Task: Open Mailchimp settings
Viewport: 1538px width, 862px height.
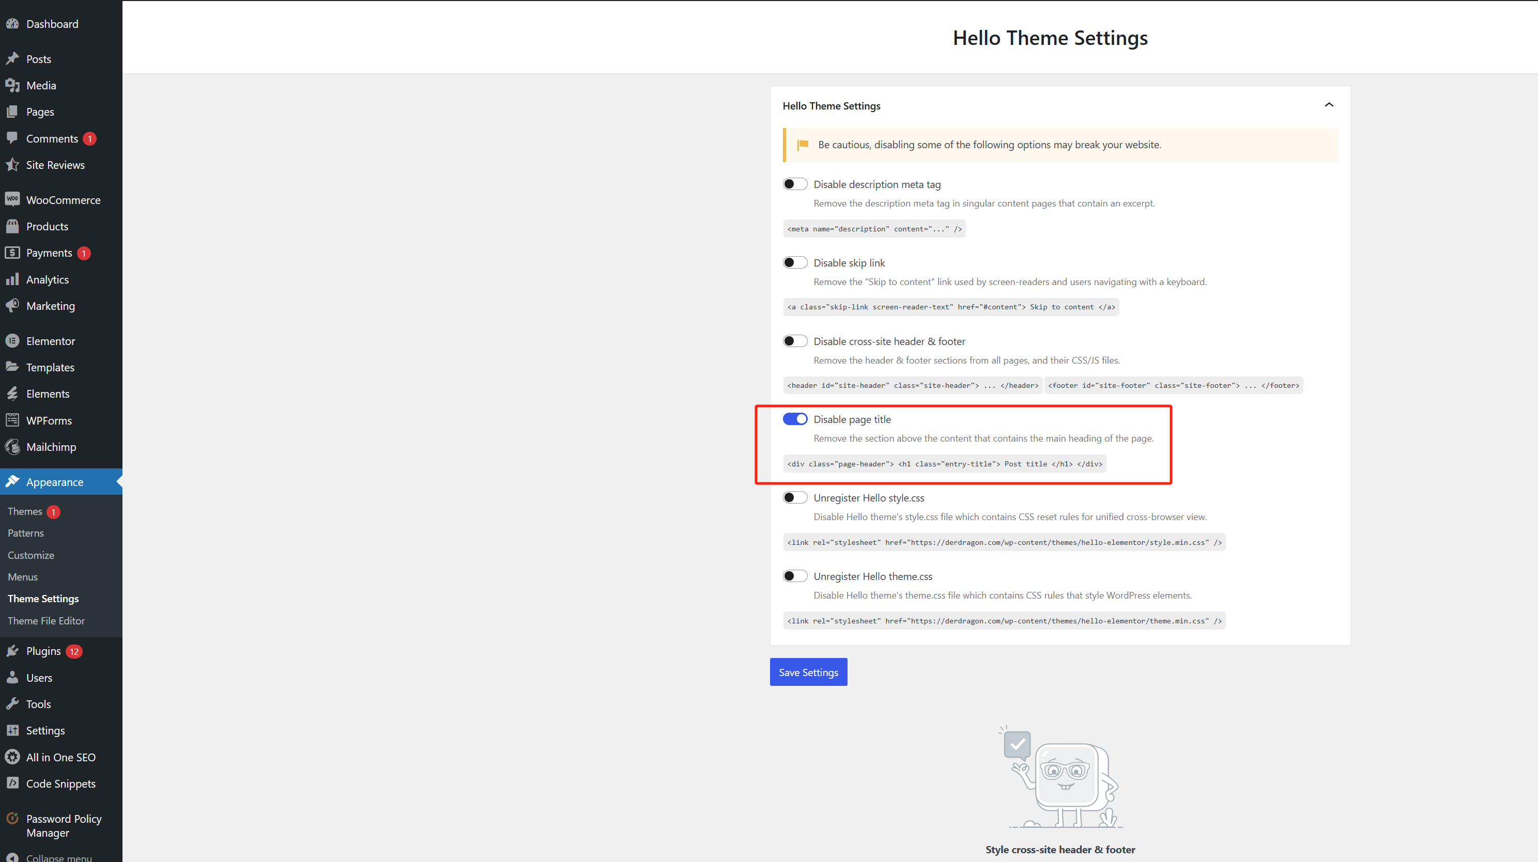Action: click(51, 447)
